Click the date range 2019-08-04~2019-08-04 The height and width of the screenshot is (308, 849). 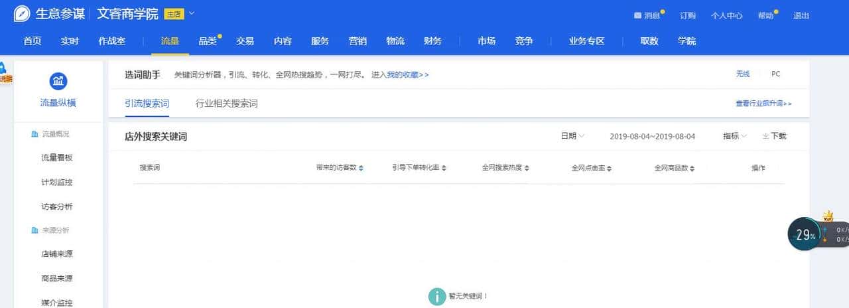(652, 136)
